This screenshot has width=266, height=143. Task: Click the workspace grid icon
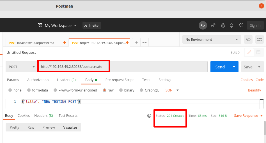pyautogui.click(x=40, y=25)
